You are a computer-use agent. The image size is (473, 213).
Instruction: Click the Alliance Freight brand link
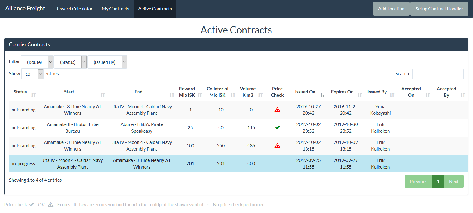pyautogui.click(x=25, y=9)
